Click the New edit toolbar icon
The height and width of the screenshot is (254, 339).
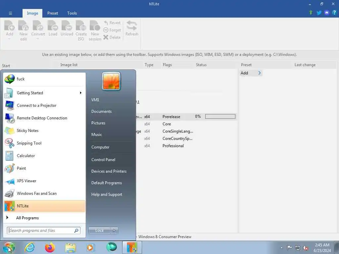tap(24, 30)
